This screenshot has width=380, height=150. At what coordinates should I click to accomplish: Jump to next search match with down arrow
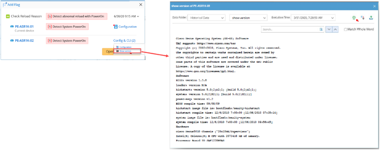[x=329, y=29]
